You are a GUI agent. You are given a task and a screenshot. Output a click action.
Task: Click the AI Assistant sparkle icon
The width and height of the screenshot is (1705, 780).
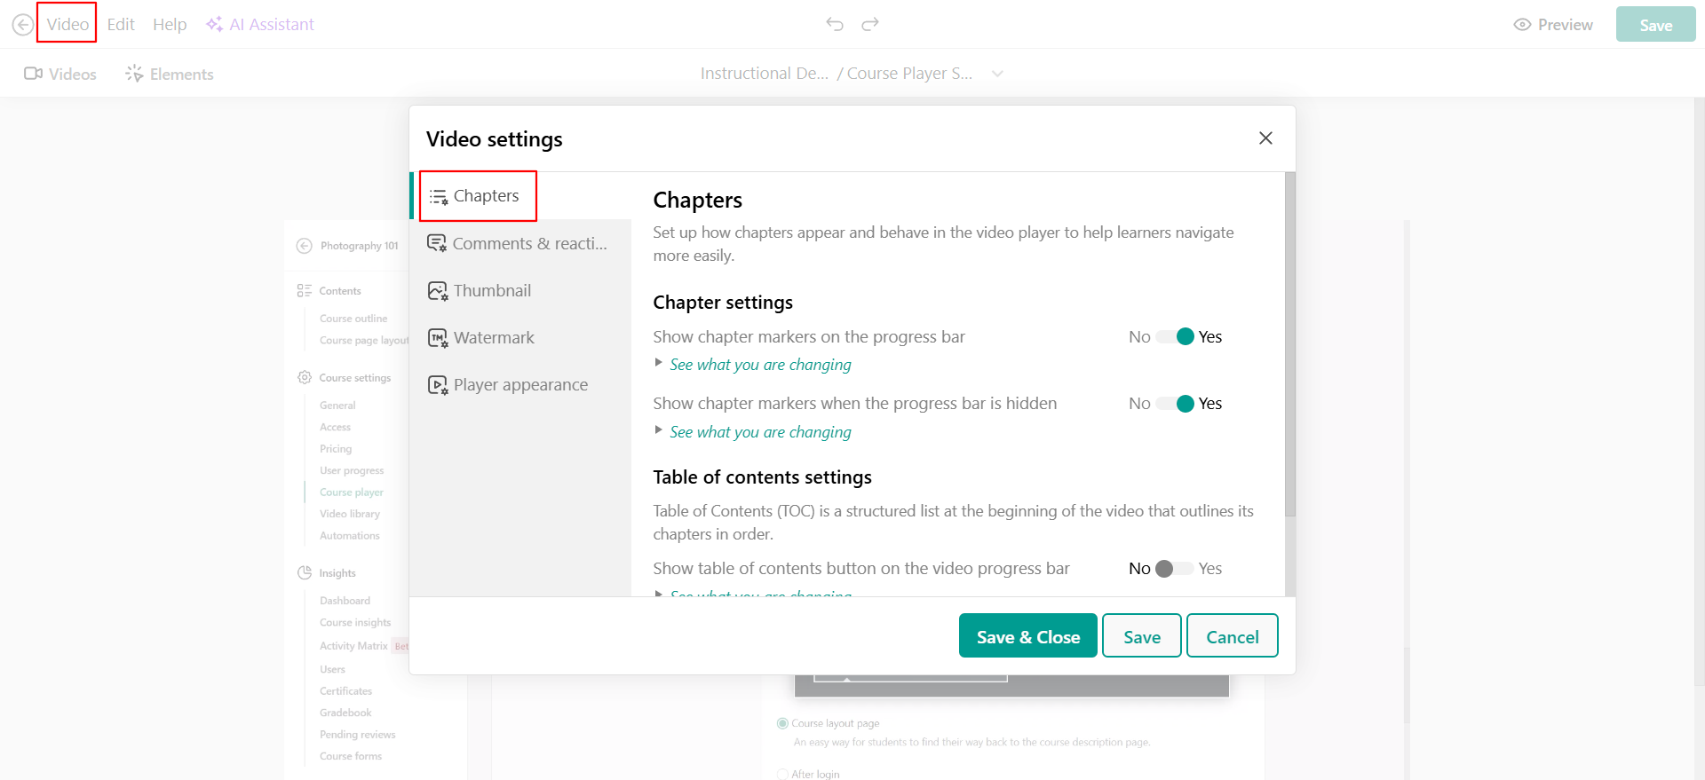click(x=214, y=24)
